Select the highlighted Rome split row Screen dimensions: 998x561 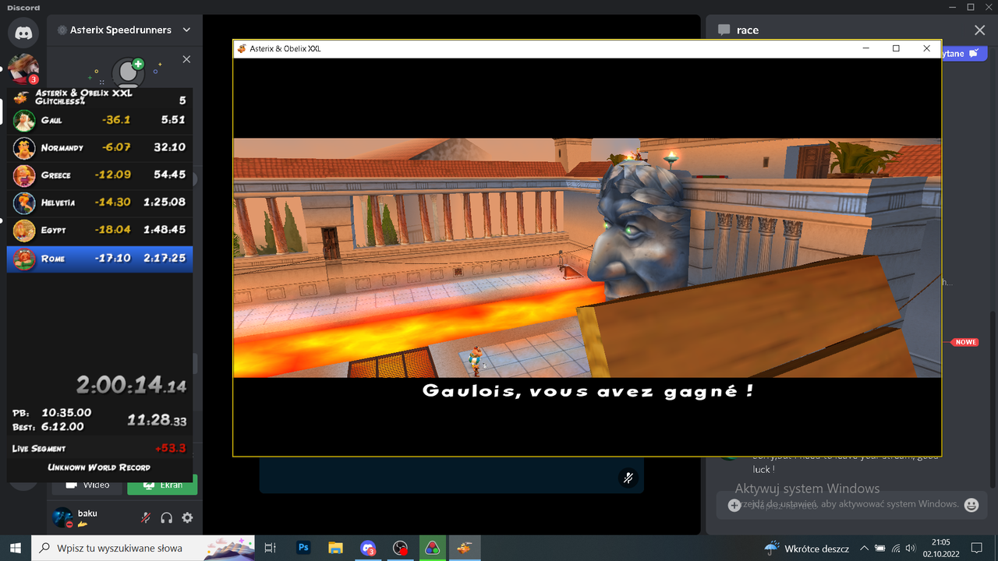tap(100, 258)
